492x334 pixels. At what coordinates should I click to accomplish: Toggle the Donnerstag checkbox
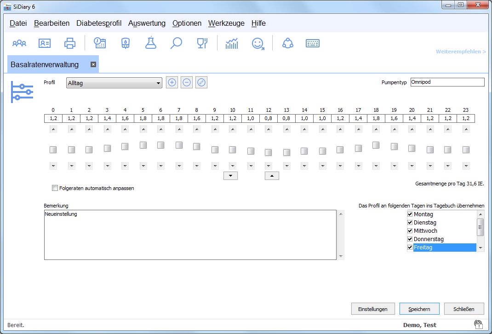click(410, 239)
